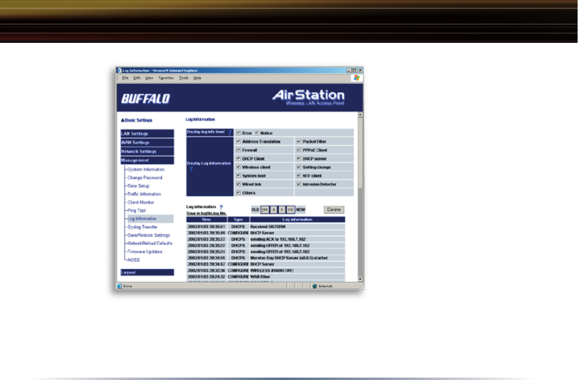Toggle the PPPoE Client checkbox

coord(298,150)
